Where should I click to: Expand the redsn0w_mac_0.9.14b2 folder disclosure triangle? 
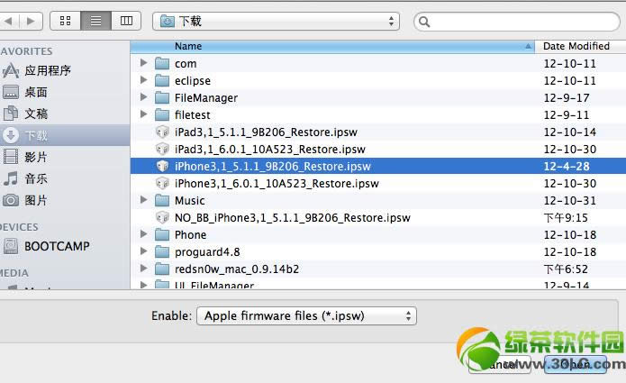point(143,269)
